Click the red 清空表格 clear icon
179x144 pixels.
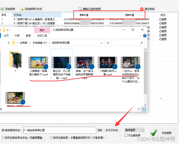click(x=142, y=9)
